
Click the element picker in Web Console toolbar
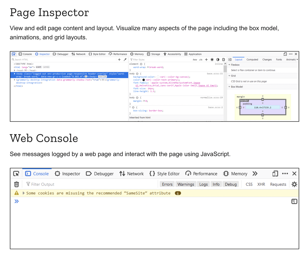point(16,174)
